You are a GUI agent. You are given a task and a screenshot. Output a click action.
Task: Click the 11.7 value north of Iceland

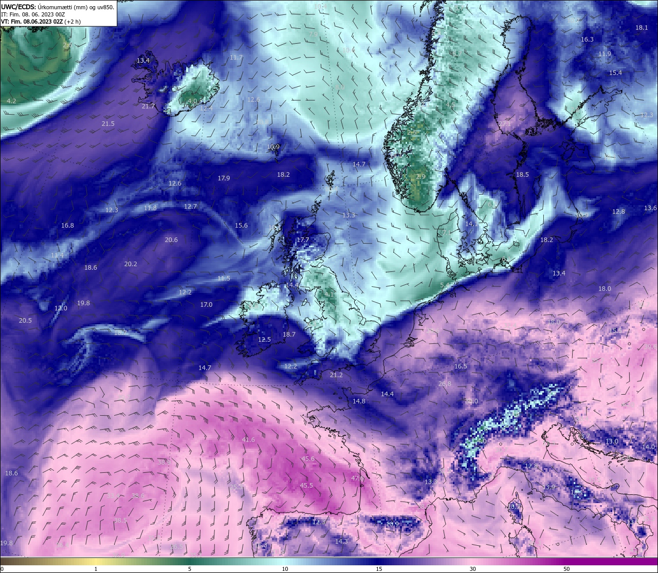(x=236, y=58)
